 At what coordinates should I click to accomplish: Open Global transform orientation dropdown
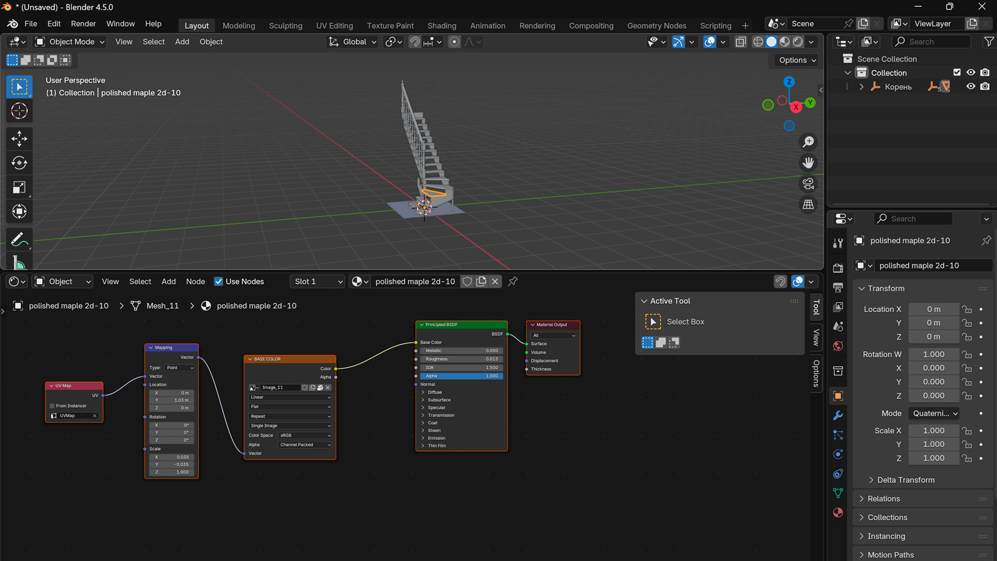pos(352,42)
